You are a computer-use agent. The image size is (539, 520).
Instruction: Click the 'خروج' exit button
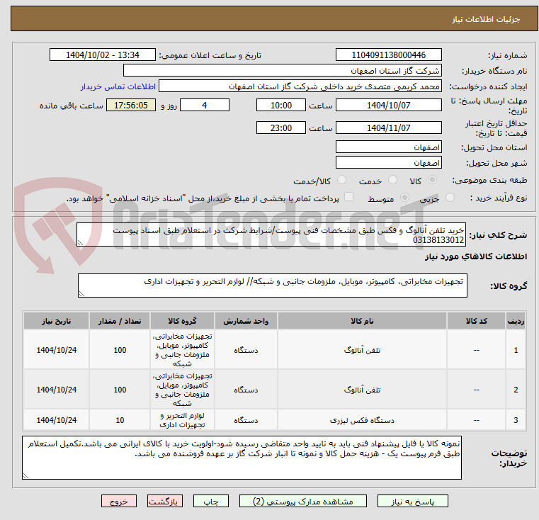[118, 501]
